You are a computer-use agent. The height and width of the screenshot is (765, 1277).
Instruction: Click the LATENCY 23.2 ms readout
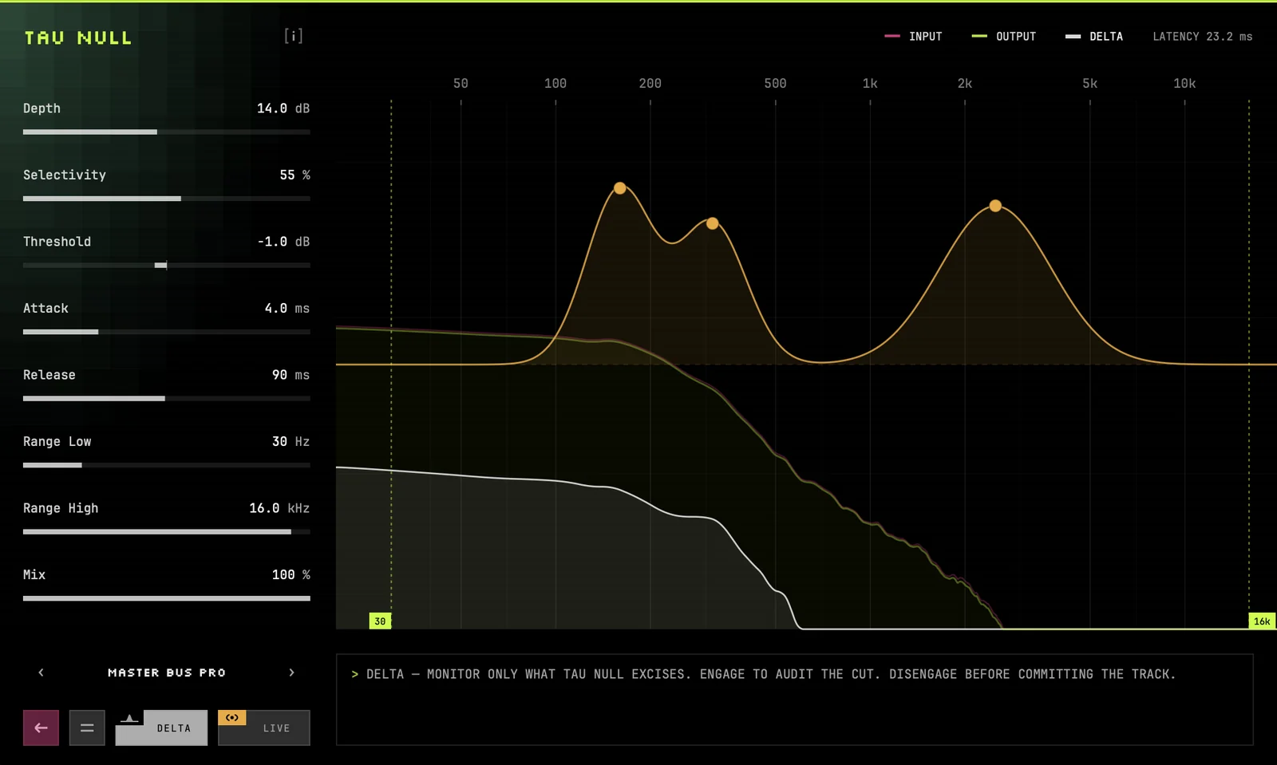[1203, 37]
